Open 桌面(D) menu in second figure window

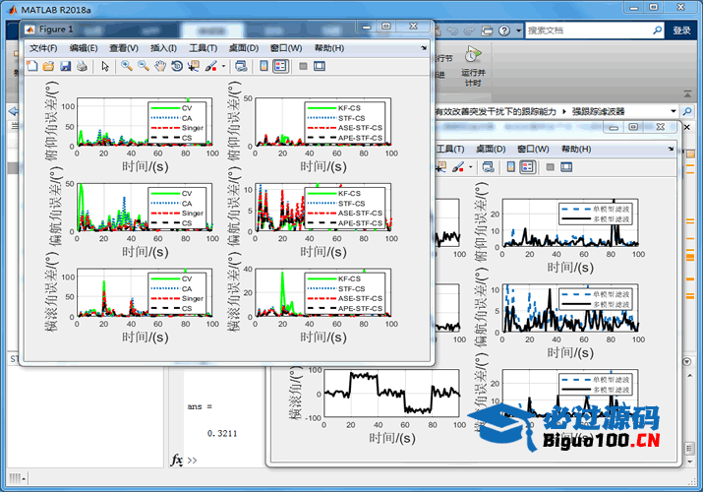491,149
